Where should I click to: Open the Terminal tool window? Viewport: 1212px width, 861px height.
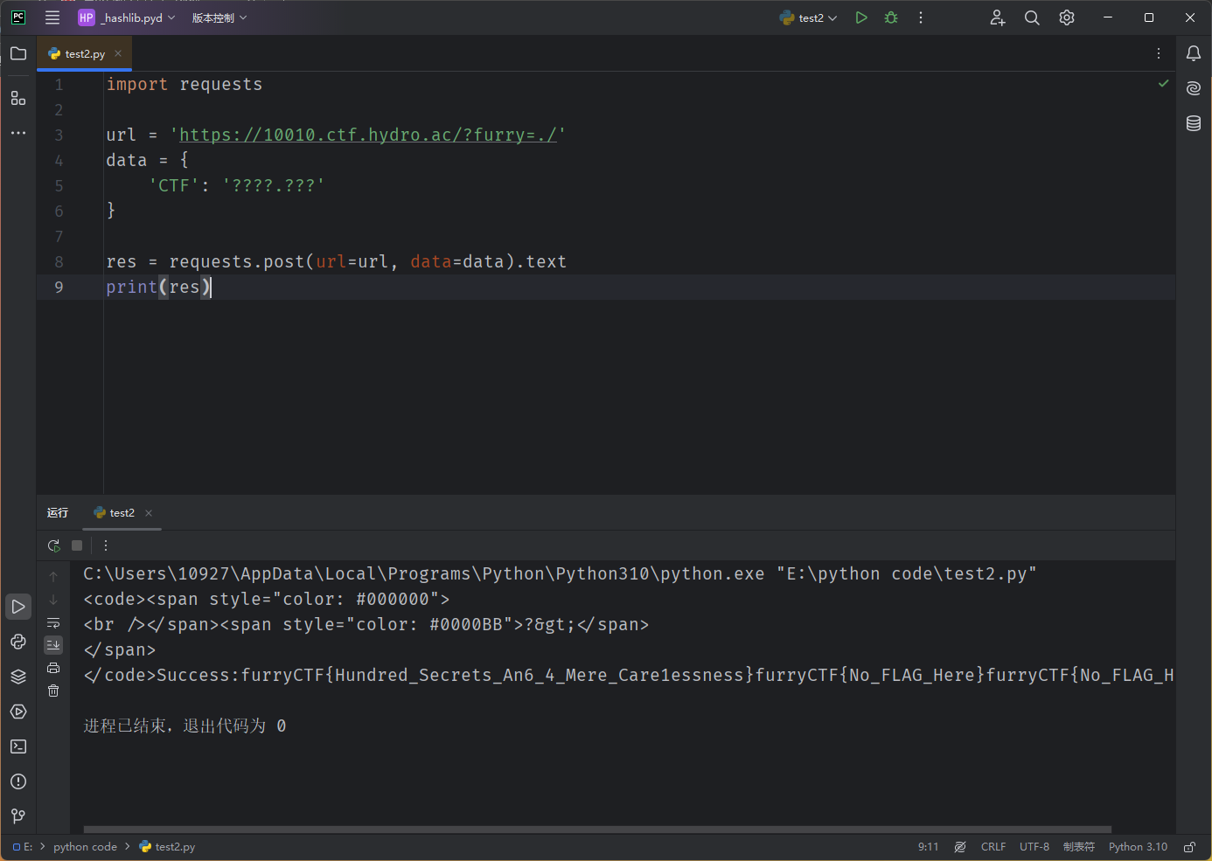pos(18,746)
